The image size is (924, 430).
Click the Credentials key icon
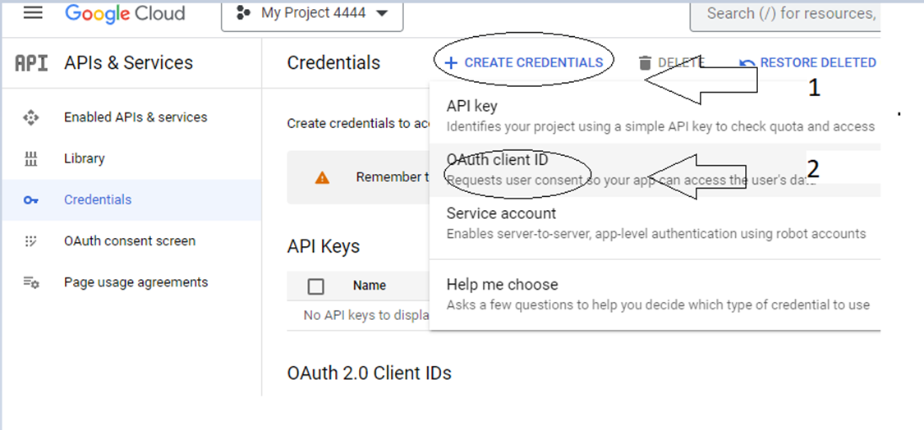coord(30,200)
